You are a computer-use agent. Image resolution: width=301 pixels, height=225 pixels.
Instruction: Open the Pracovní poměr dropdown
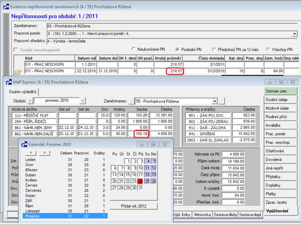294,34
